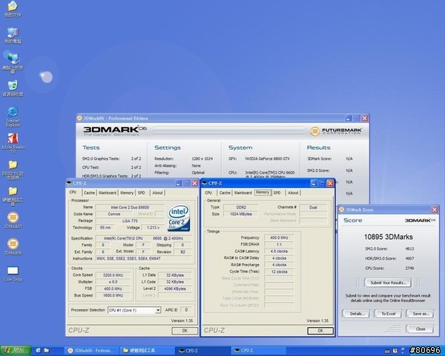Open CPU tab in memory-timings CPU-Z window
Viewport: 445px width, 356px height.
tap(208, 193)
